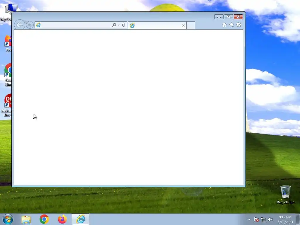Open the Action Center flag icon

tap(256, 219)
